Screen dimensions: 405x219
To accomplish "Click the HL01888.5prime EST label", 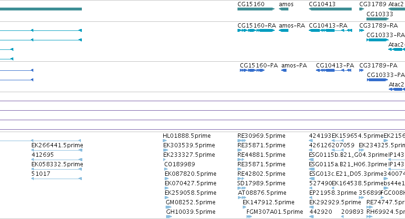I will point(187,136).
